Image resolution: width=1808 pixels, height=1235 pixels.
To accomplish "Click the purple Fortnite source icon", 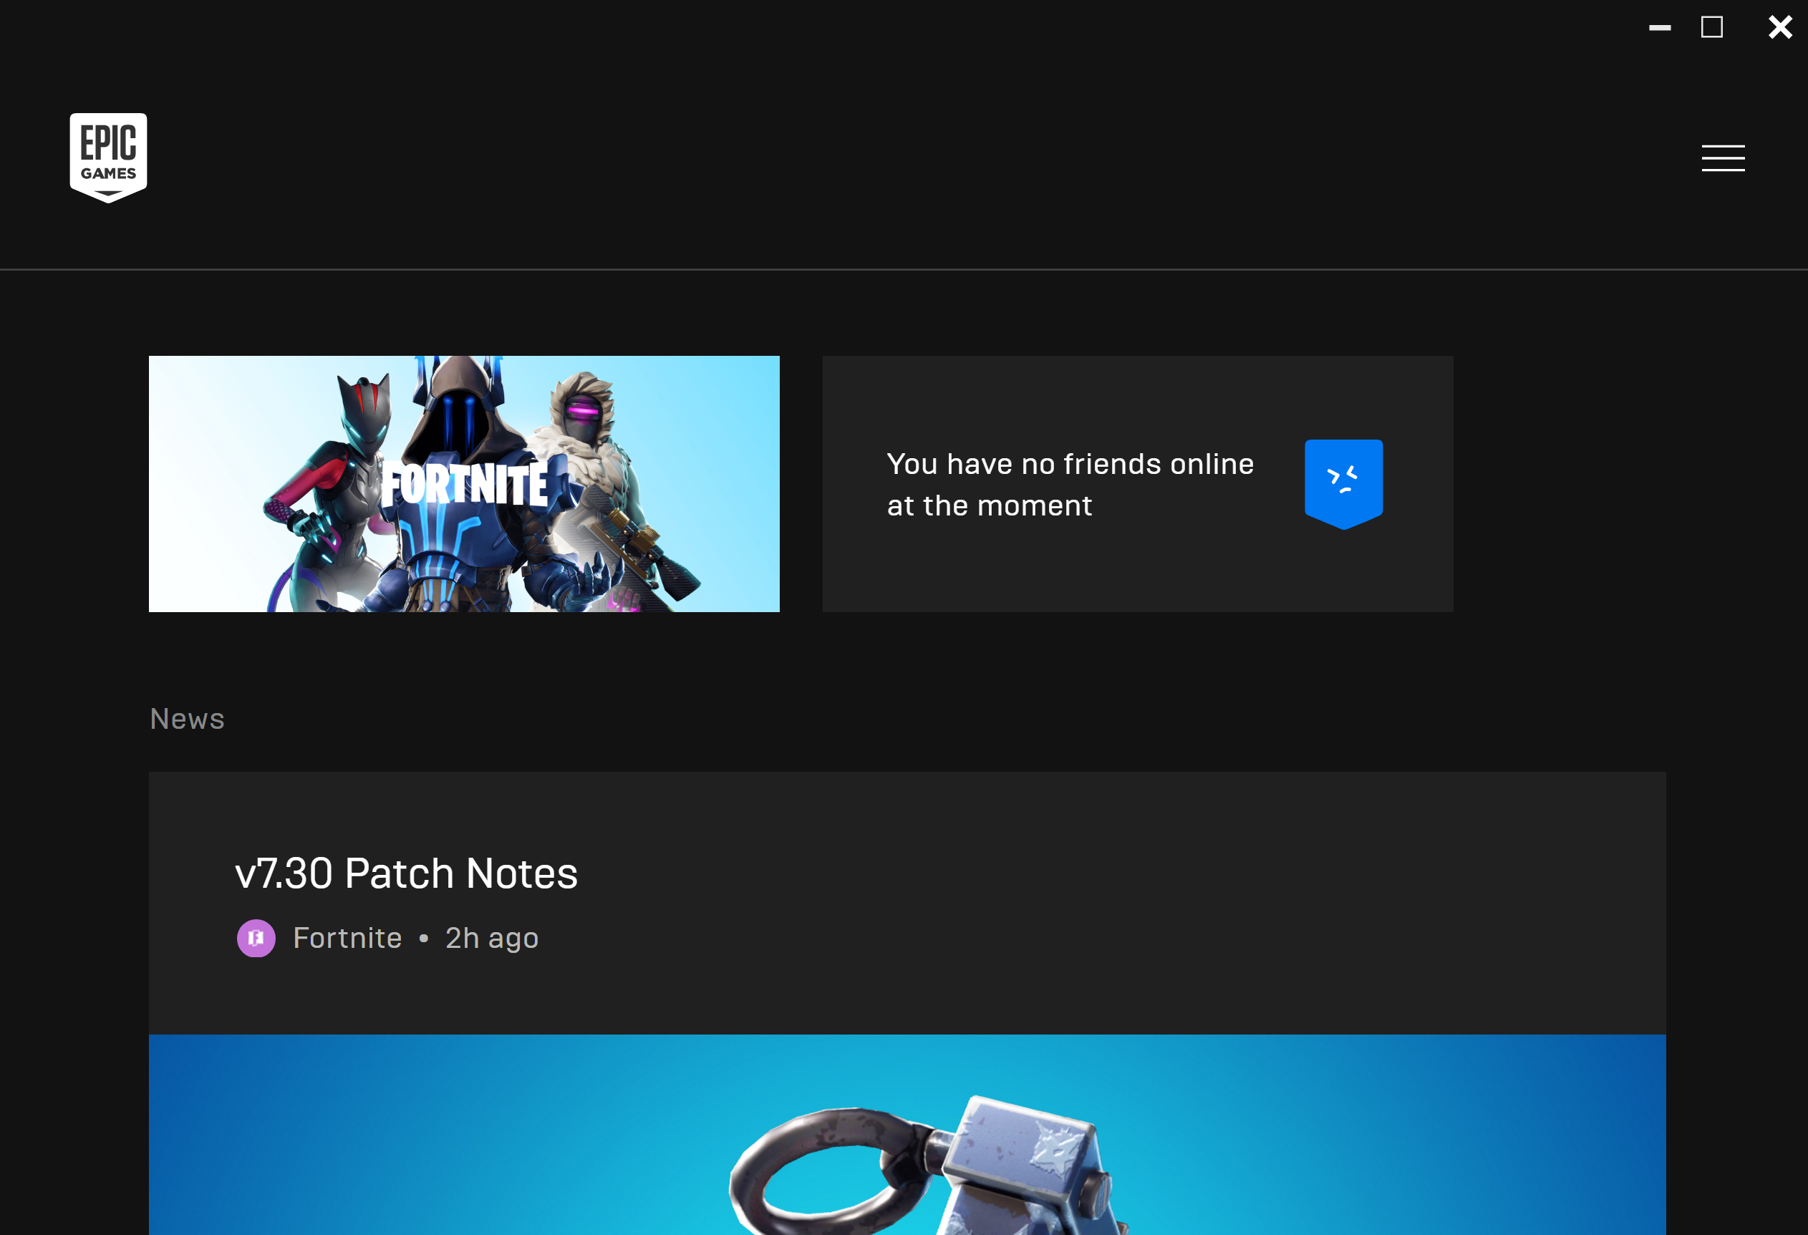I will tap(256, 938).
